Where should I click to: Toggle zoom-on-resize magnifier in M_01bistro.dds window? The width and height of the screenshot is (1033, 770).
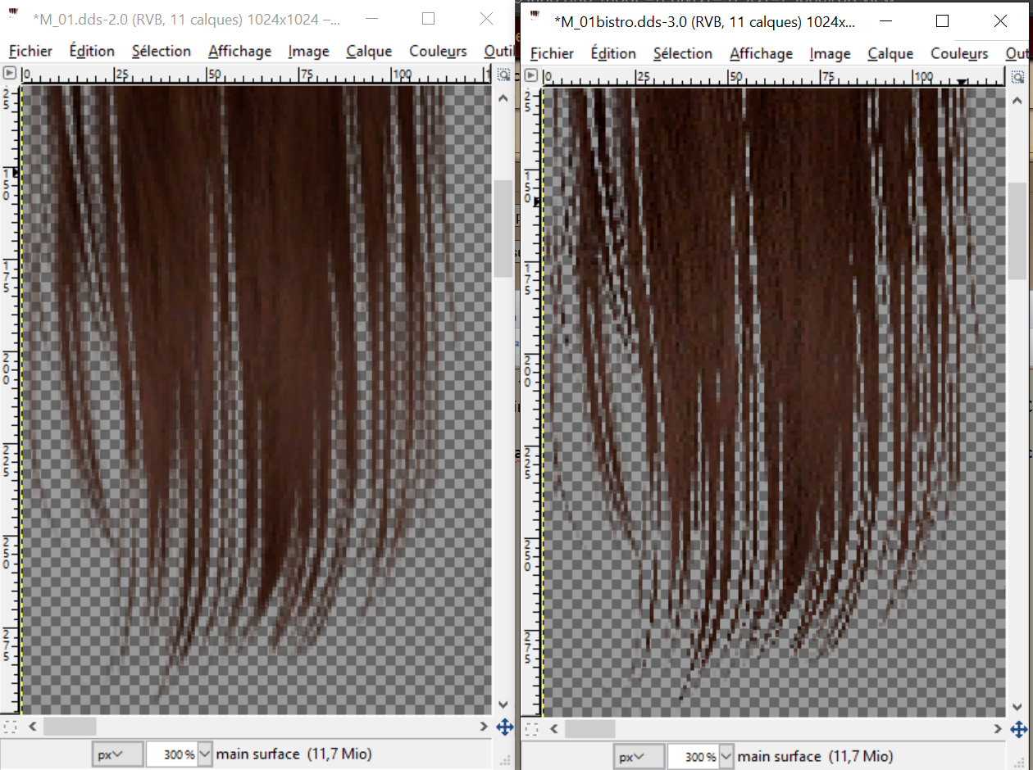point(1018,76)
